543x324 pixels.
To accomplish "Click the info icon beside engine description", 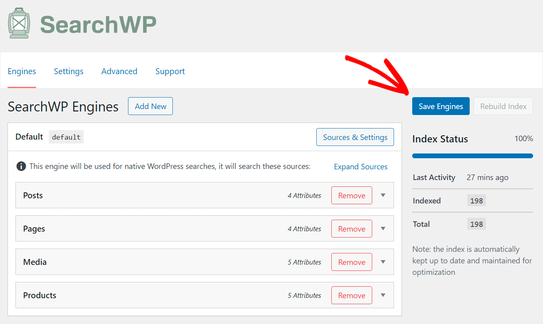I will point(21,166).
